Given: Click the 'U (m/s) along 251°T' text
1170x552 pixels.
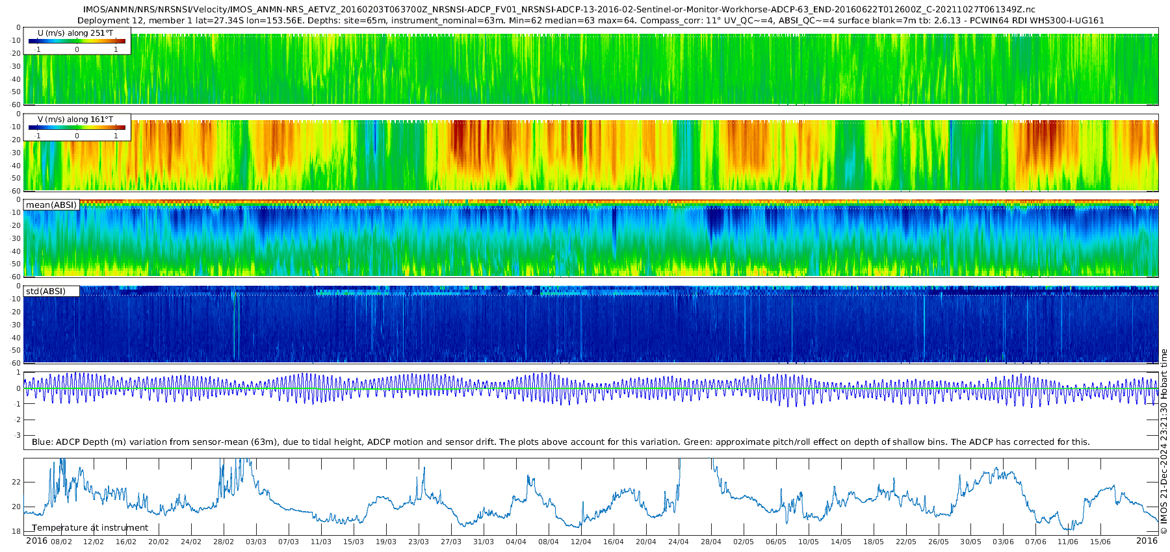Looking at the screenshot, I should click(75, 33).
